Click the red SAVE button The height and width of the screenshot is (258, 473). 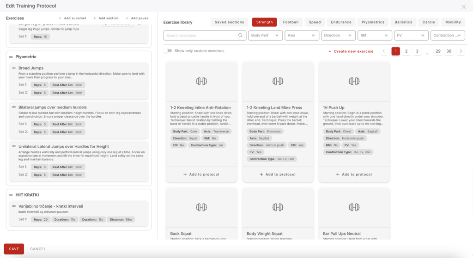tap(14, 249)
